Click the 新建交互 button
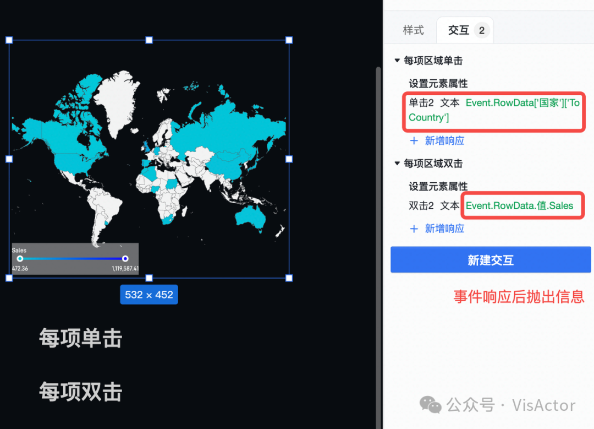 (x=491, y=260)
